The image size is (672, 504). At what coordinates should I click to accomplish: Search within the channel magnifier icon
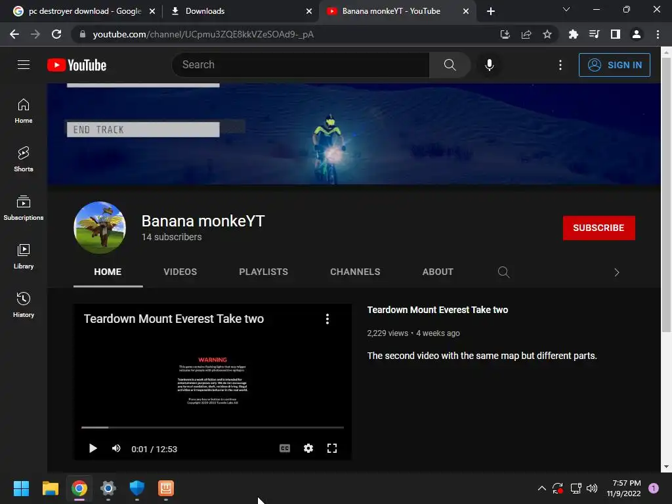(503, 272)
